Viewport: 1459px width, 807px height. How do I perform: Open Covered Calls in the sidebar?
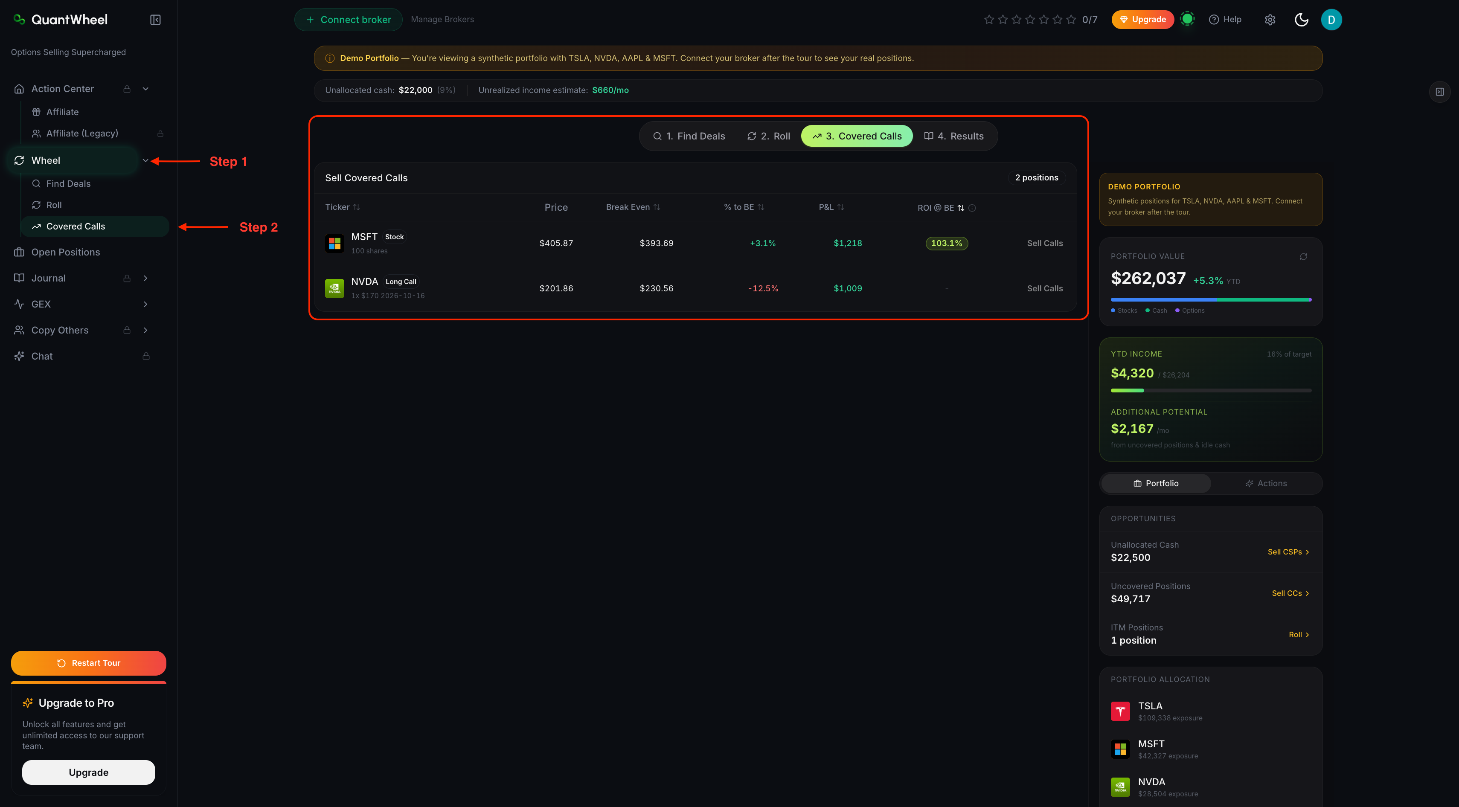coord(95,226)
